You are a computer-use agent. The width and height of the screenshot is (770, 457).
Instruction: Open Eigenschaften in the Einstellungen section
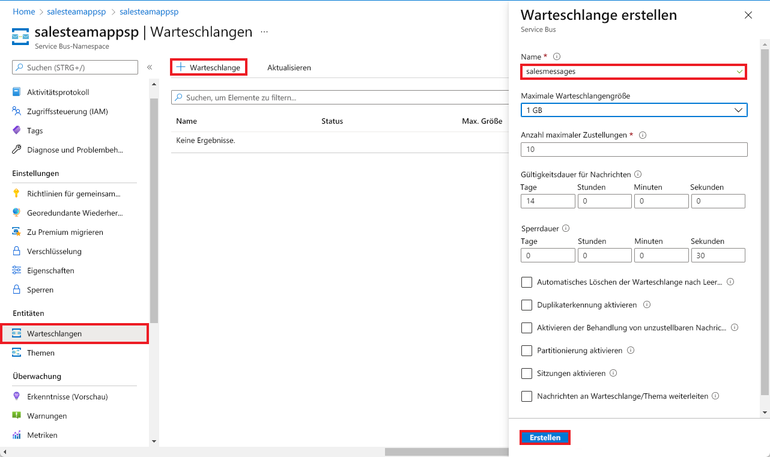(x=50, y=270)
